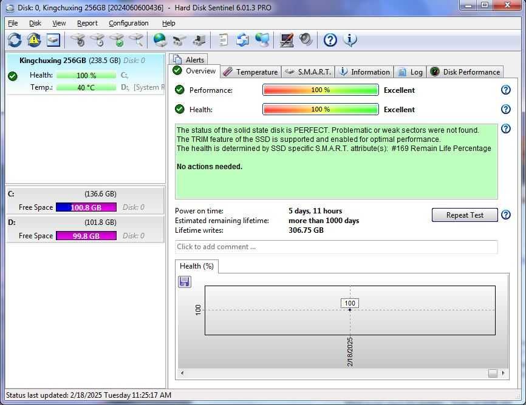The height and width of the screenshot is (405, 526).
Task: Open the Disk menu
Action: (35, 23)
